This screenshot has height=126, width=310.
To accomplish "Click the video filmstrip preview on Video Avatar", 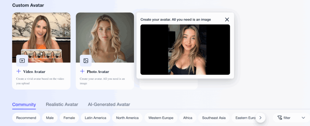I will 41,54.
